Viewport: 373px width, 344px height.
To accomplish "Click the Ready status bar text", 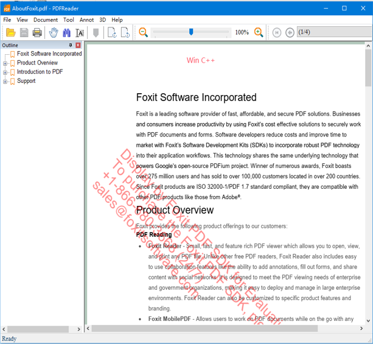I will click(x=9, y=339).
